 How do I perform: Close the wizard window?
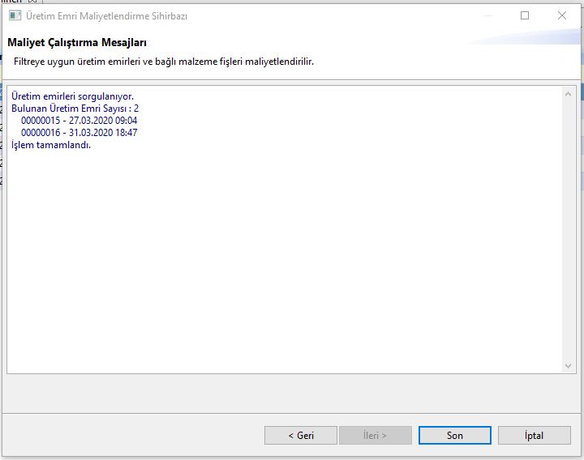tap(561, 15)
